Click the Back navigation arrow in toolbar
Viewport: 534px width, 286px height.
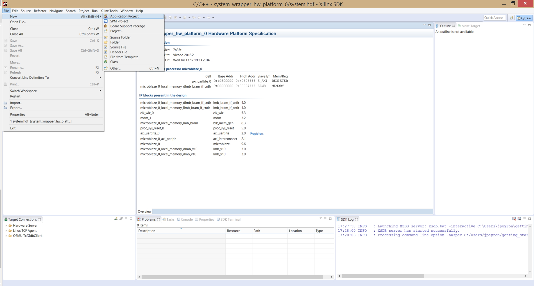point(199,18)
